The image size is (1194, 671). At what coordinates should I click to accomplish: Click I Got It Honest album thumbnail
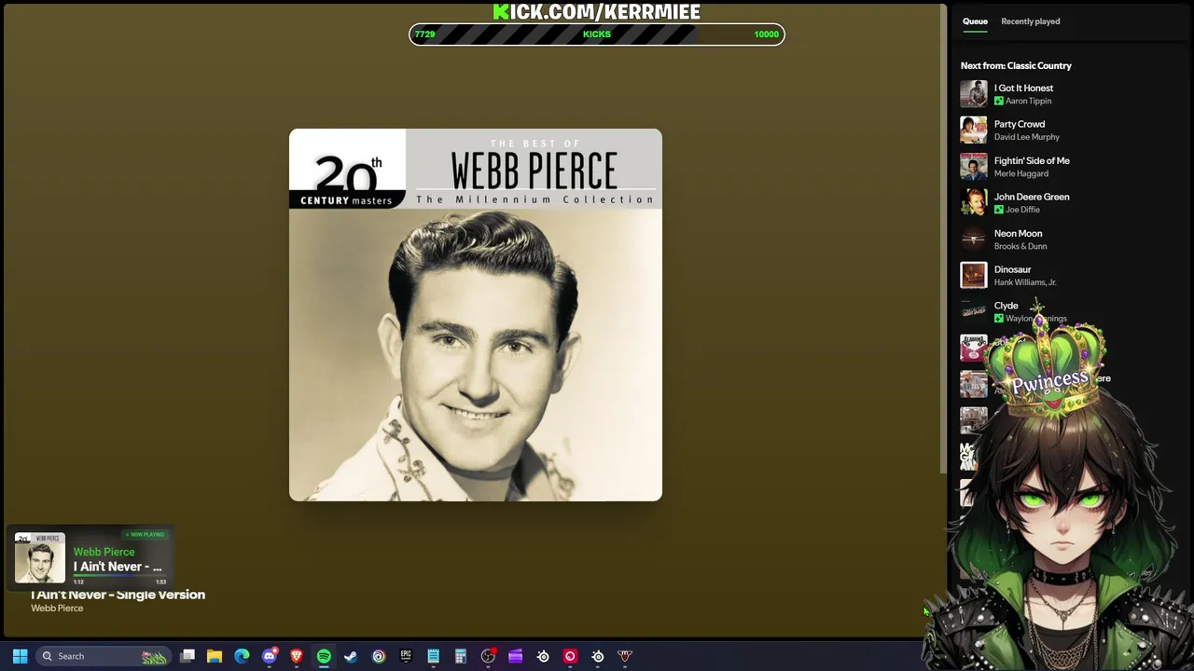point(974,94)
